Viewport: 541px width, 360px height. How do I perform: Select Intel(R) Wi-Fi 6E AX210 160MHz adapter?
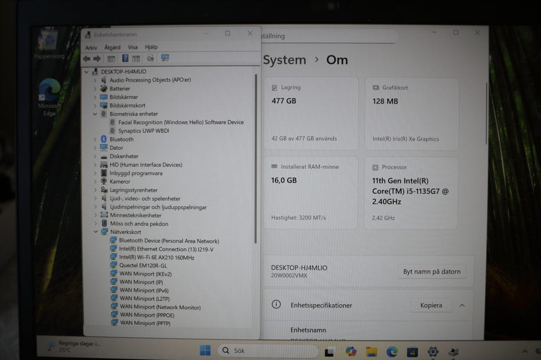point(156,257)
